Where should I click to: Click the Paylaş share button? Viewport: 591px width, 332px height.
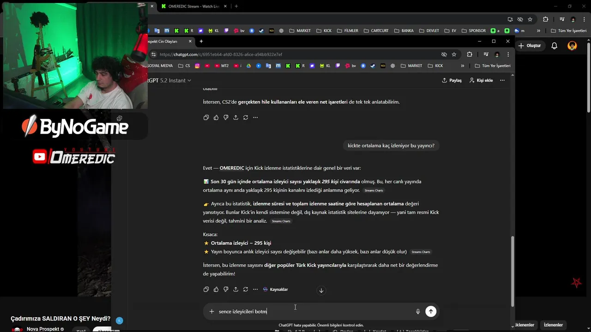452,80
